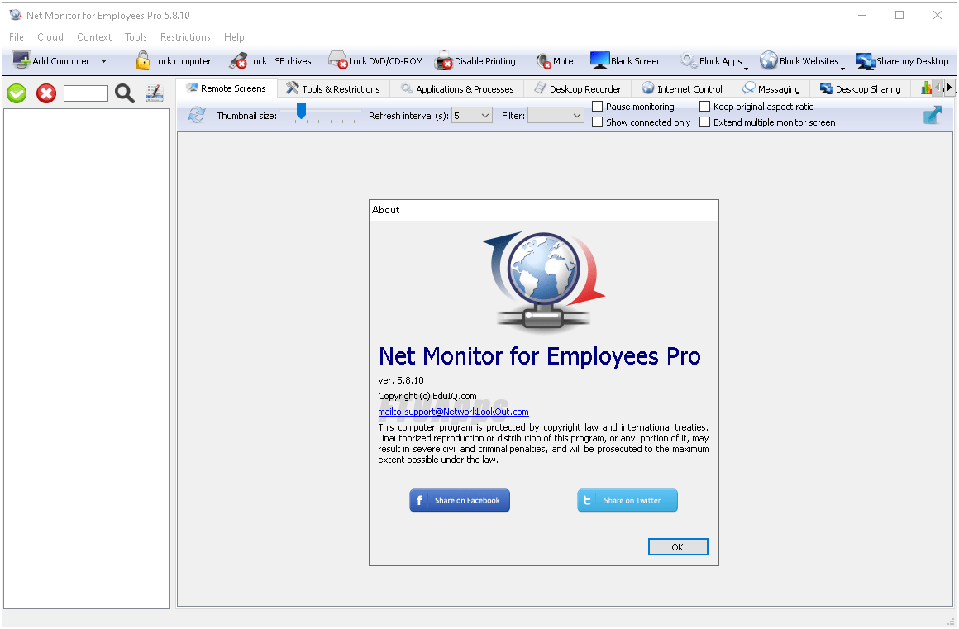The height and width of the screenshot is (629, 959).
Task: Click the Lock computer padlock icon
Action: [142, 60]
